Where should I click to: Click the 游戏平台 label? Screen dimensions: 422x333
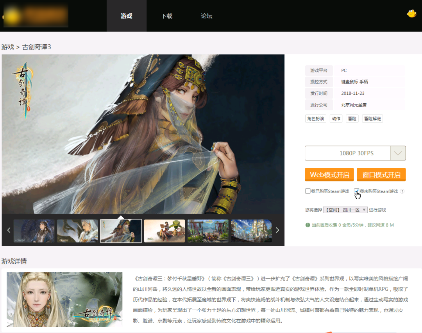tap(319, 70)
